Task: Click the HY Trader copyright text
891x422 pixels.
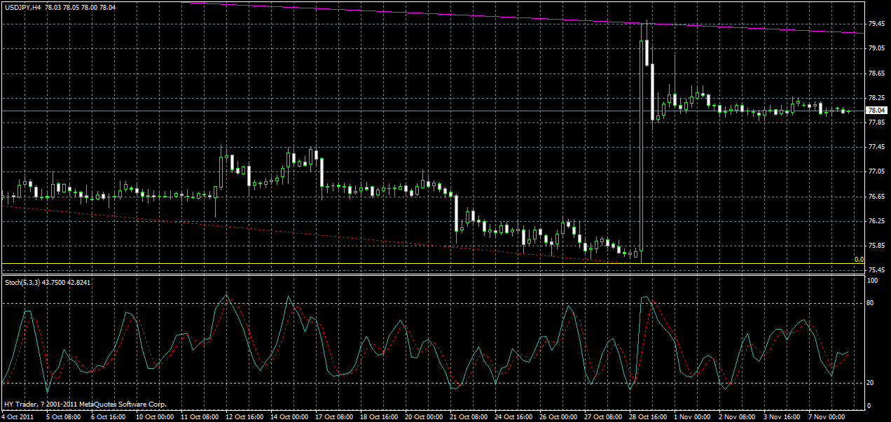Action: (x=84, y=404)
